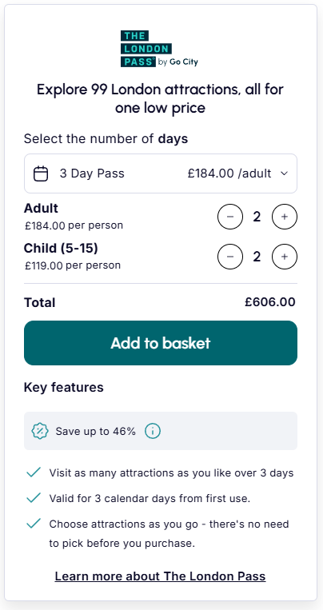The width and height of the screenshot is (323, 610).
Task: Decrease Adult quantity with minus button
Action: coord(230,217)
